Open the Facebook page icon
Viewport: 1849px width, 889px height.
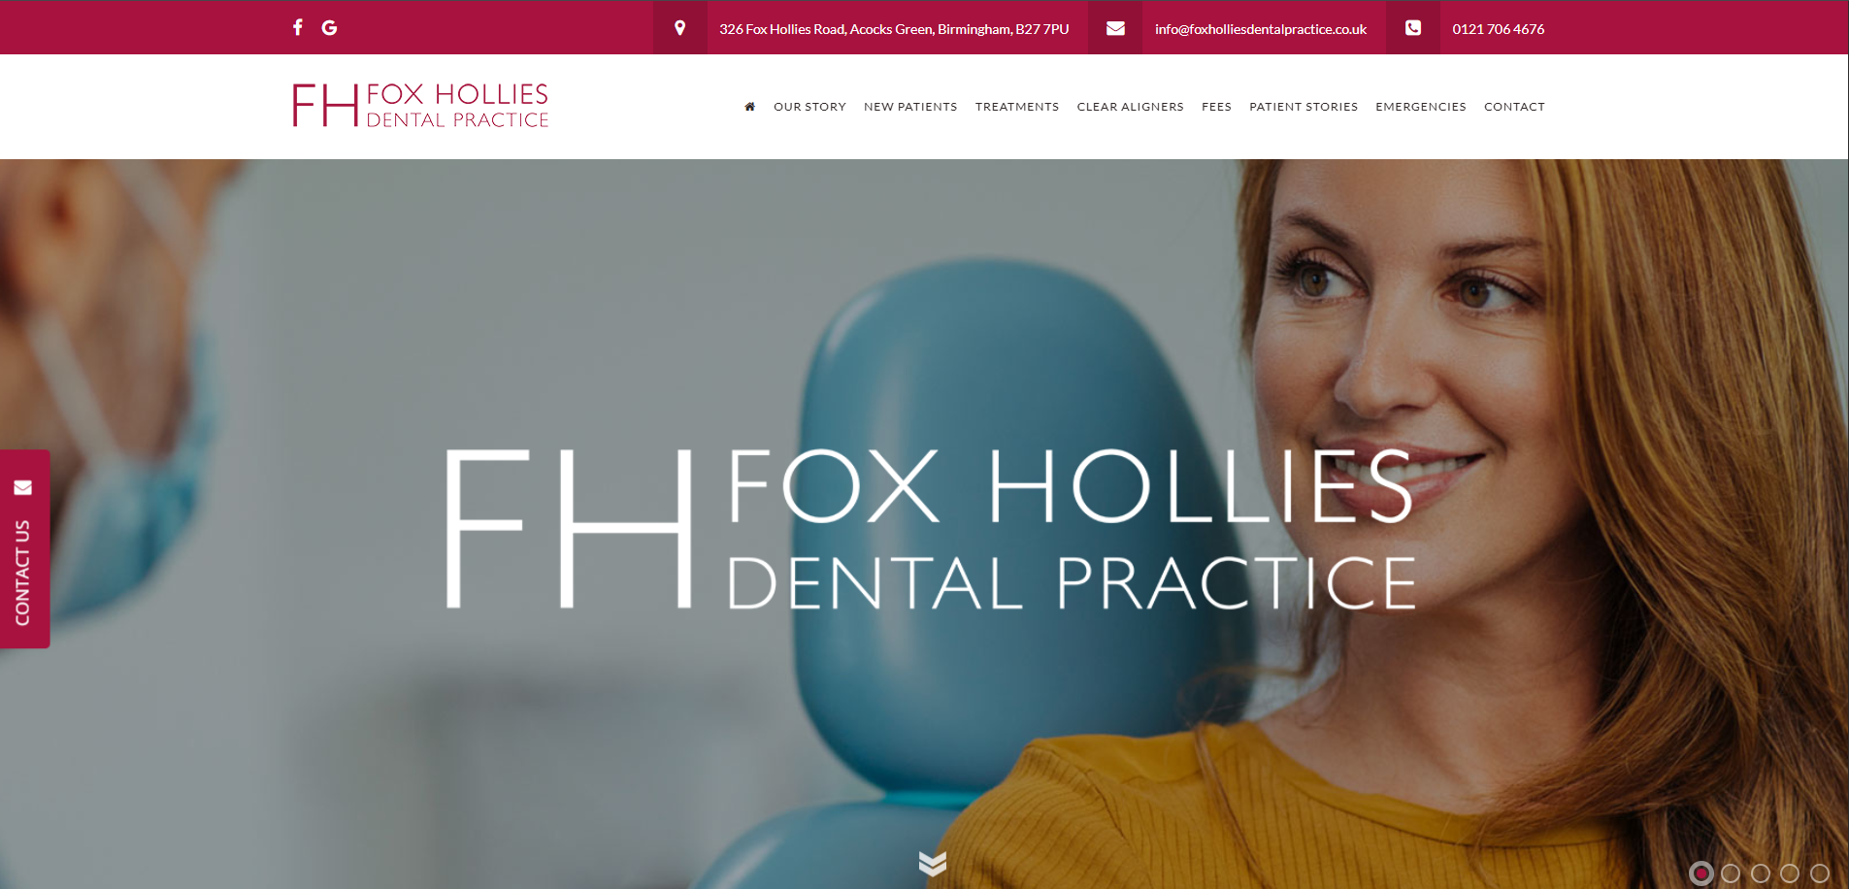pyautogui.click(x=298, y=27)
